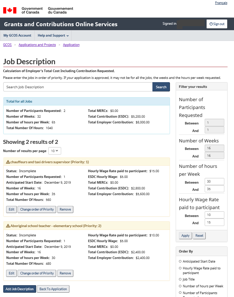Select Number of hours per Week ordering
Image resolution: width=234 pixels, height=297 pixels.
180,286
